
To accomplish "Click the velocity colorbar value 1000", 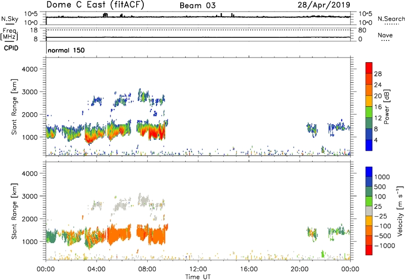I will click(382, 177).
